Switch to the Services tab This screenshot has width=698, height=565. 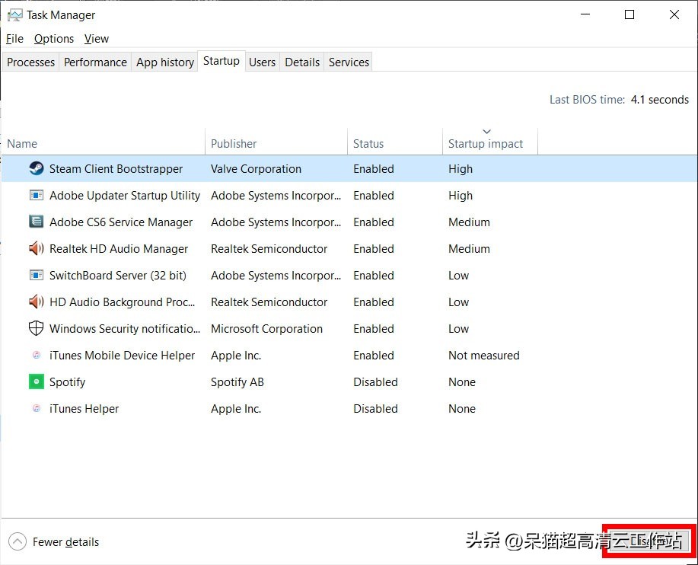point(349,62)
